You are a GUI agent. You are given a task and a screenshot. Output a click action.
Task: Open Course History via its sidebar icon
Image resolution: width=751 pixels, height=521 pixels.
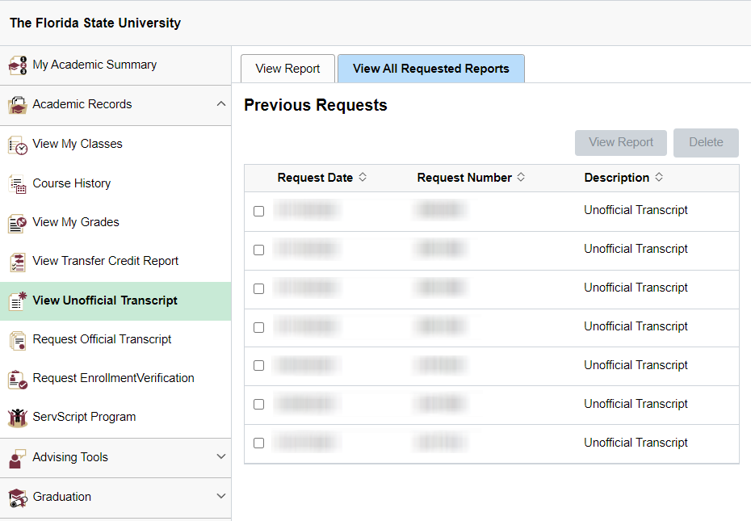(18, 183)
